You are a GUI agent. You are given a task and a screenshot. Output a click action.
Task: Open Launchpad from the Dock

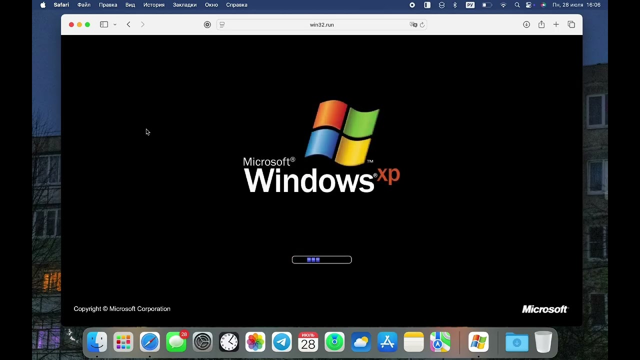click(x=123, y=342)
